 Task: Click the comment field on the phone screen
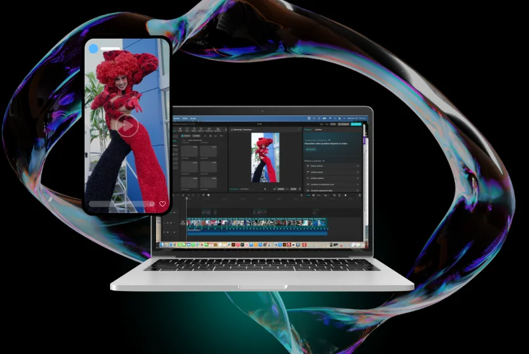click(x=119, y=204)
